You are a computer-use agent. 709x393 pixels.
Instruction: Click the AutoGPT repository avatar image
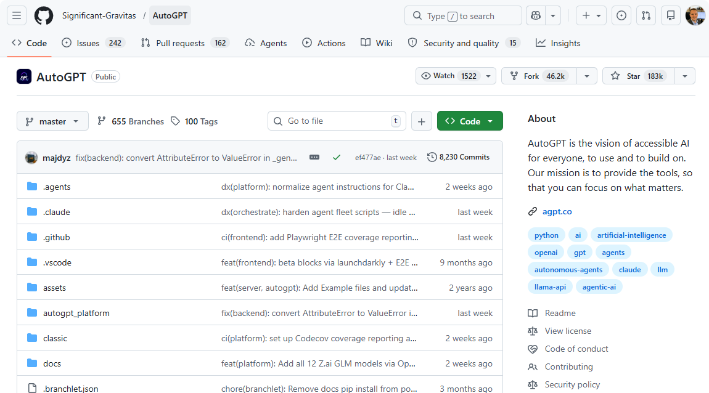pyautogui.click(x=24, y=76)
